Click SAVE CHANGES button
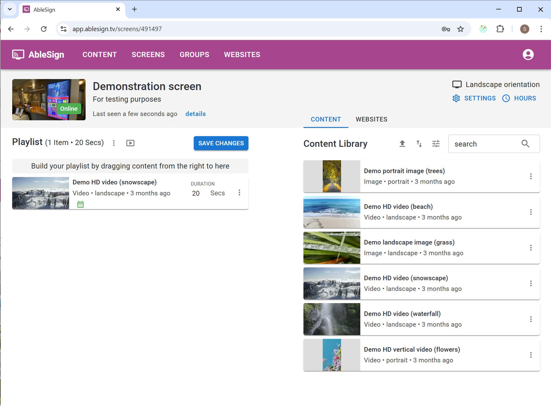This screenshot has height=406, width=551. pos(221,143)
